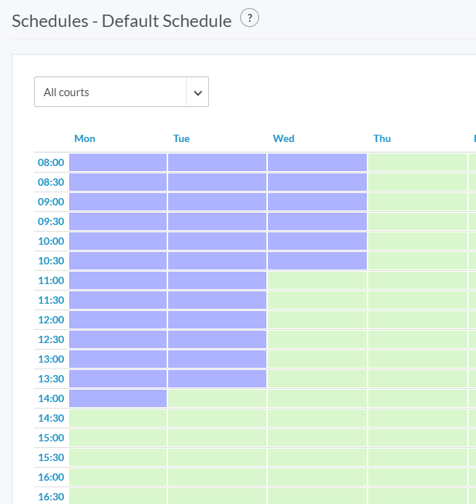Click the 08:00 row time label
This screenshot has height=504, width=476.
pyautogui.click(x=51, y=162)
